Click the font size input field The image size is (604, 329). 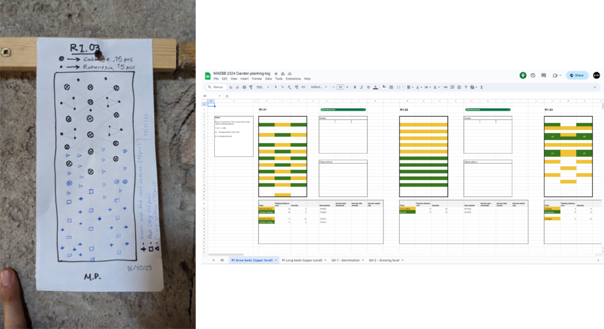click(340, 87)
